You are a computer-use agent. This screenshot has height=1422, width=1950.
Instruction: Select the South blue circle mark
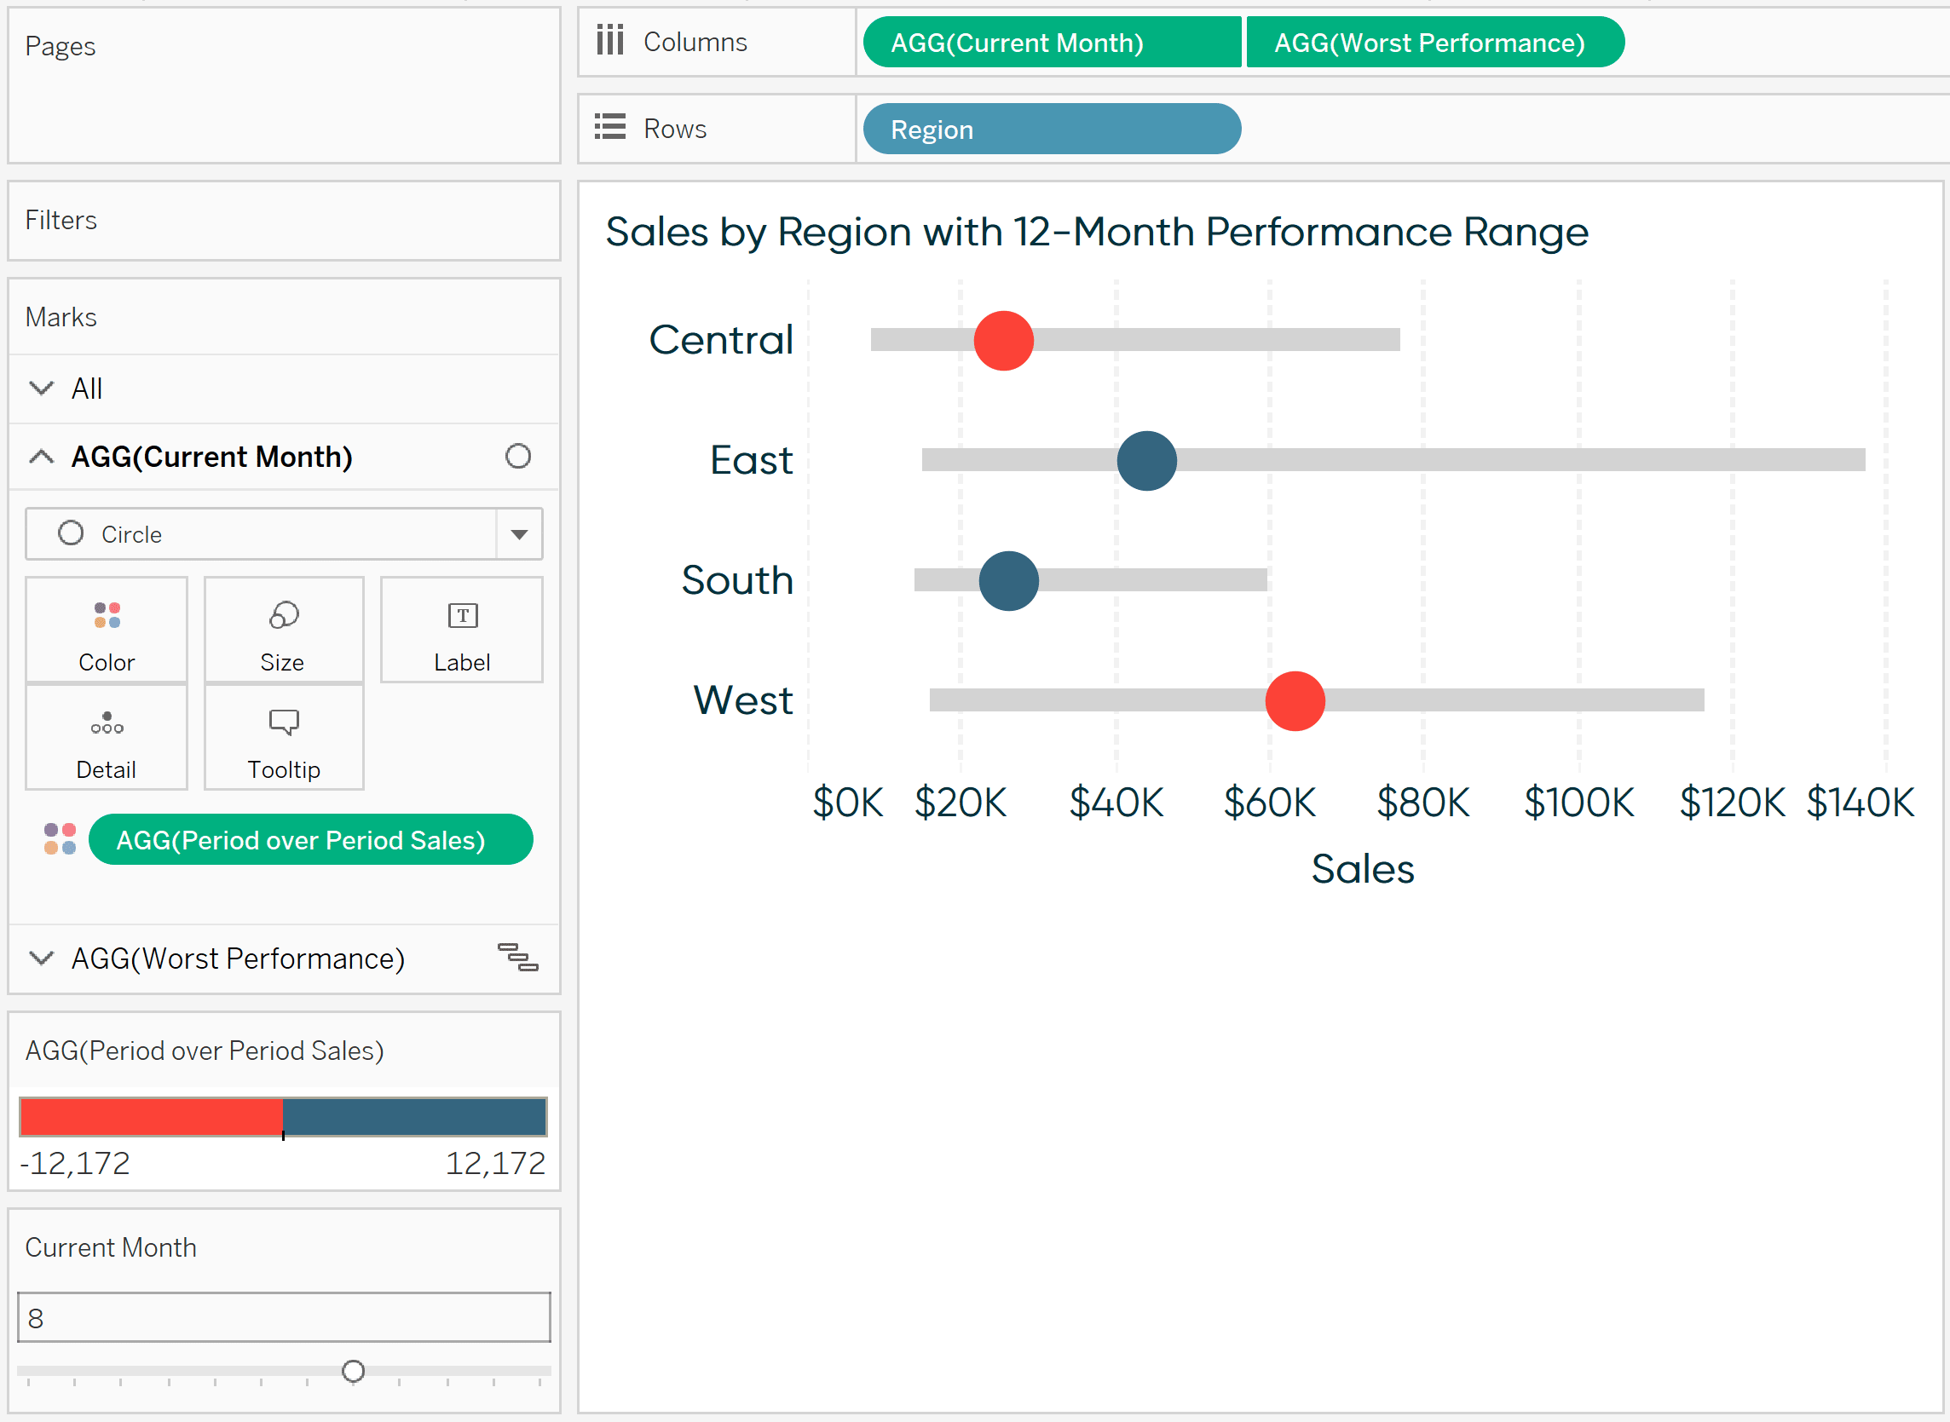click(x=1009, y=581)
